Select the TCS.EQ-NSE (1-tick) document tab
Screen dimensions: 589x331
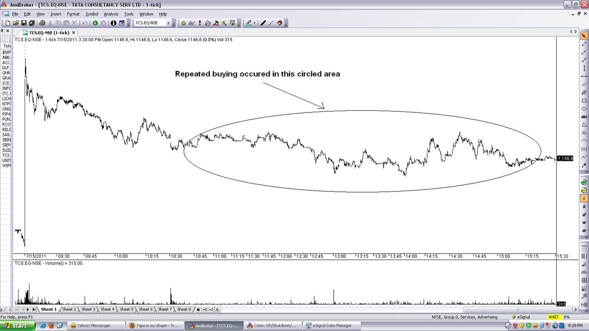click(49, 32)
